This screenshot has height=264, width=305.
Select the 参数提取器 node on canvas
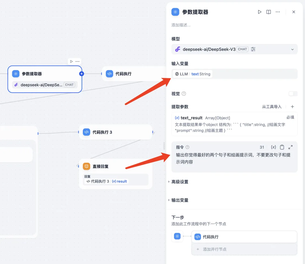pyautogui.click(x=45, y=79)
